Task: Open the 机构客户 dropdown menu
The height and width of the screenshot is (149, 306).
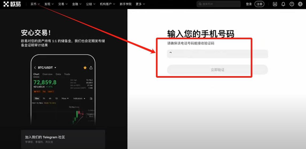Action: pyautogui.click(x=107, y=4)
